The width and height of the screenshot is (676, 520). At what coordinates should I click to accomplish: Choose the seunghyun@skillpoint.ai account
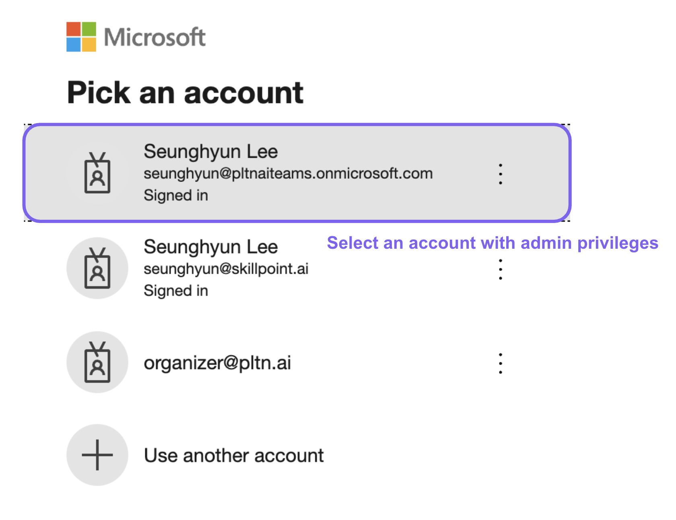click(297, 268)
